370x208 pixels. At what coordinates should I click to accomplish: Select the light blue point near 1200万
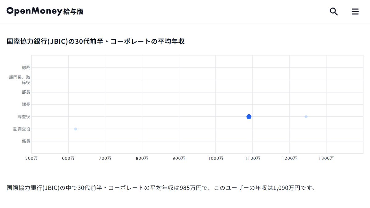click(306, 116)
